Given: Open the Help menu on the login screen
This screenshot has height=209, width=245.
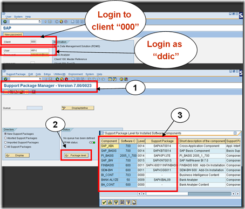Looking at the screenshot, I should [x=28, y=17].
